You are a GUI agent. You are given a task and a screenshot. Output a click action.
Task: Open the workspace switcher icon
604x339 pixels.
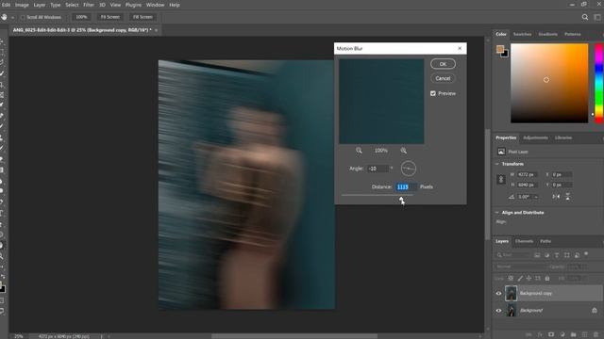[x=597, y=17]
